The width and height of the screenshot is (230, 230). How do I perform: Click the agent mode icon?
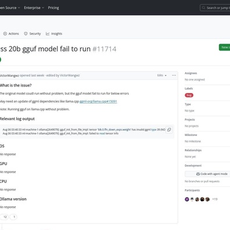coord(198,174)
